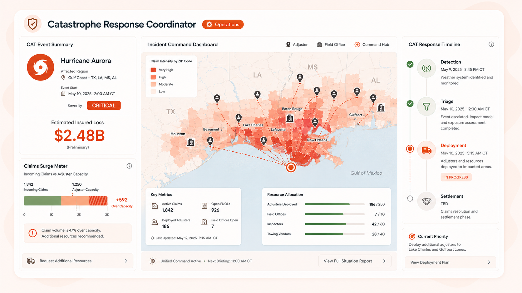Click the Deployed Adjusters people icon
Image resolution: width=522 pixels, height=293 pixels.
(155, 222)
